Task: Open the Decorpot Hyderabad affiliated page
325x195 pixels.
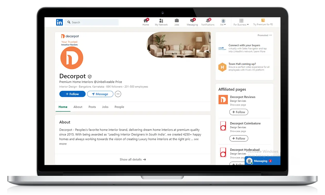Action: pyautogui.click(x=245, y=150)
